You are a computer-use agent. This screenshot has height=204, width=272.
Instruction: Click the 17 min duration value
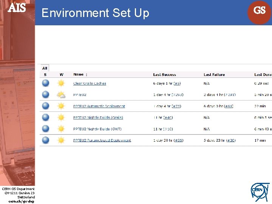[x=260, y=140]
